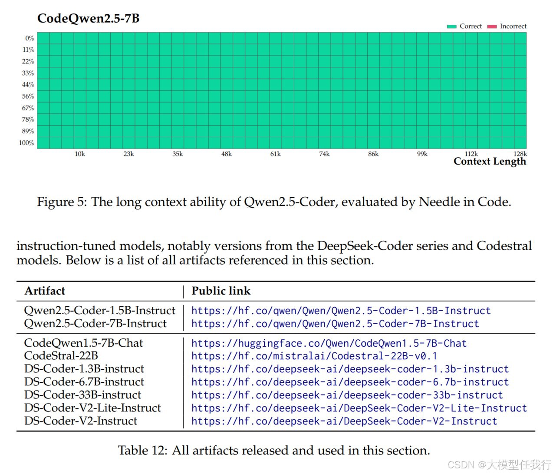Click the needle-in-code heatmap grid
This screenshot has width=553, height=474.
(282, 90)
